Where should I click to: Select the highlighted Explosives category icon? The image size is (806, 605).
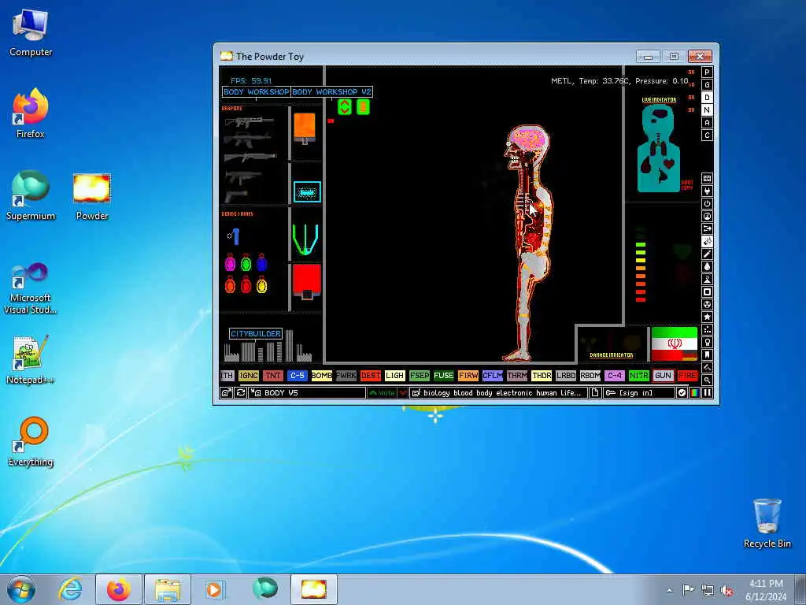707,241
